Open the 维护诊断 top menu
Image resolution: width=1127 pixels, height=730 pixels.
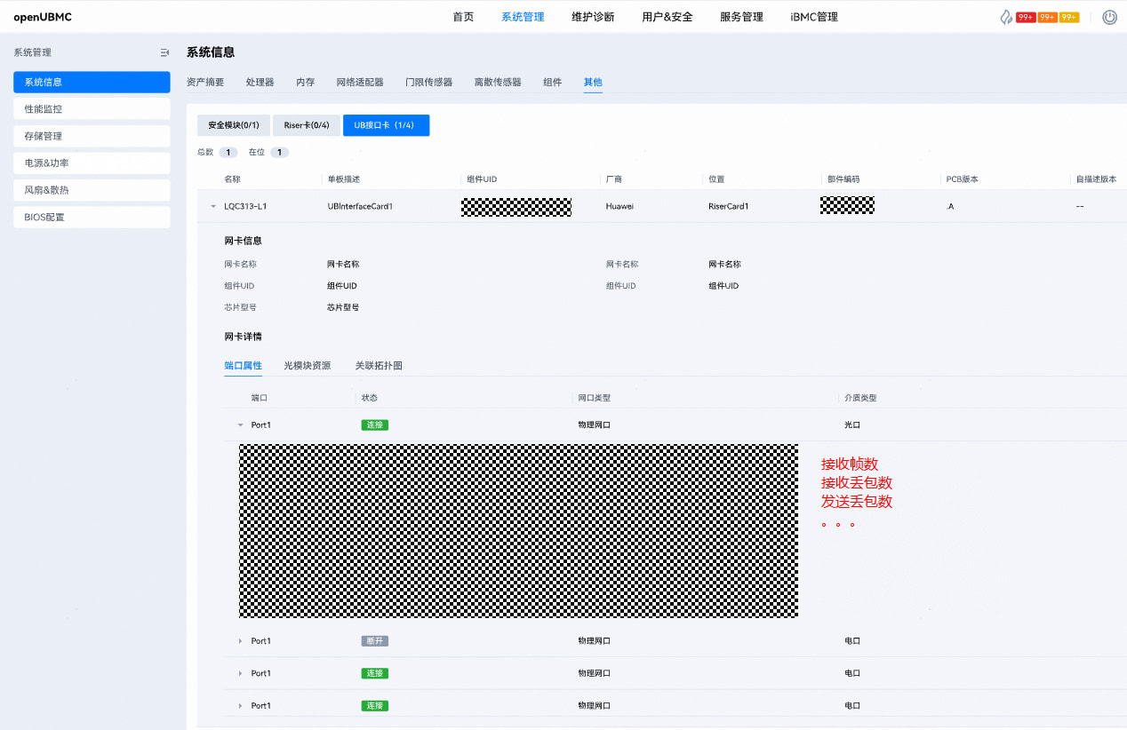(593, 17)
